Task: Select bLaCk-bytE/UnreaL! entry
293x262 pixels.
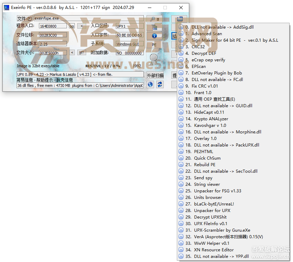Action: [x=233, y=204]
